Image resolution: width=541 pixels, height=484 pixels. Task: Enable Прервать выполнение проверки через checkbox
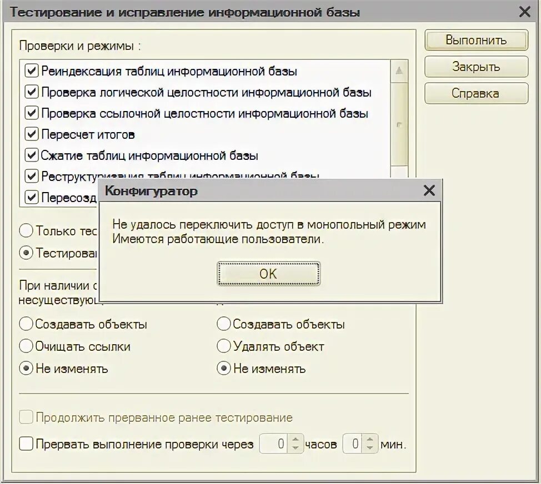coord(26,443)
